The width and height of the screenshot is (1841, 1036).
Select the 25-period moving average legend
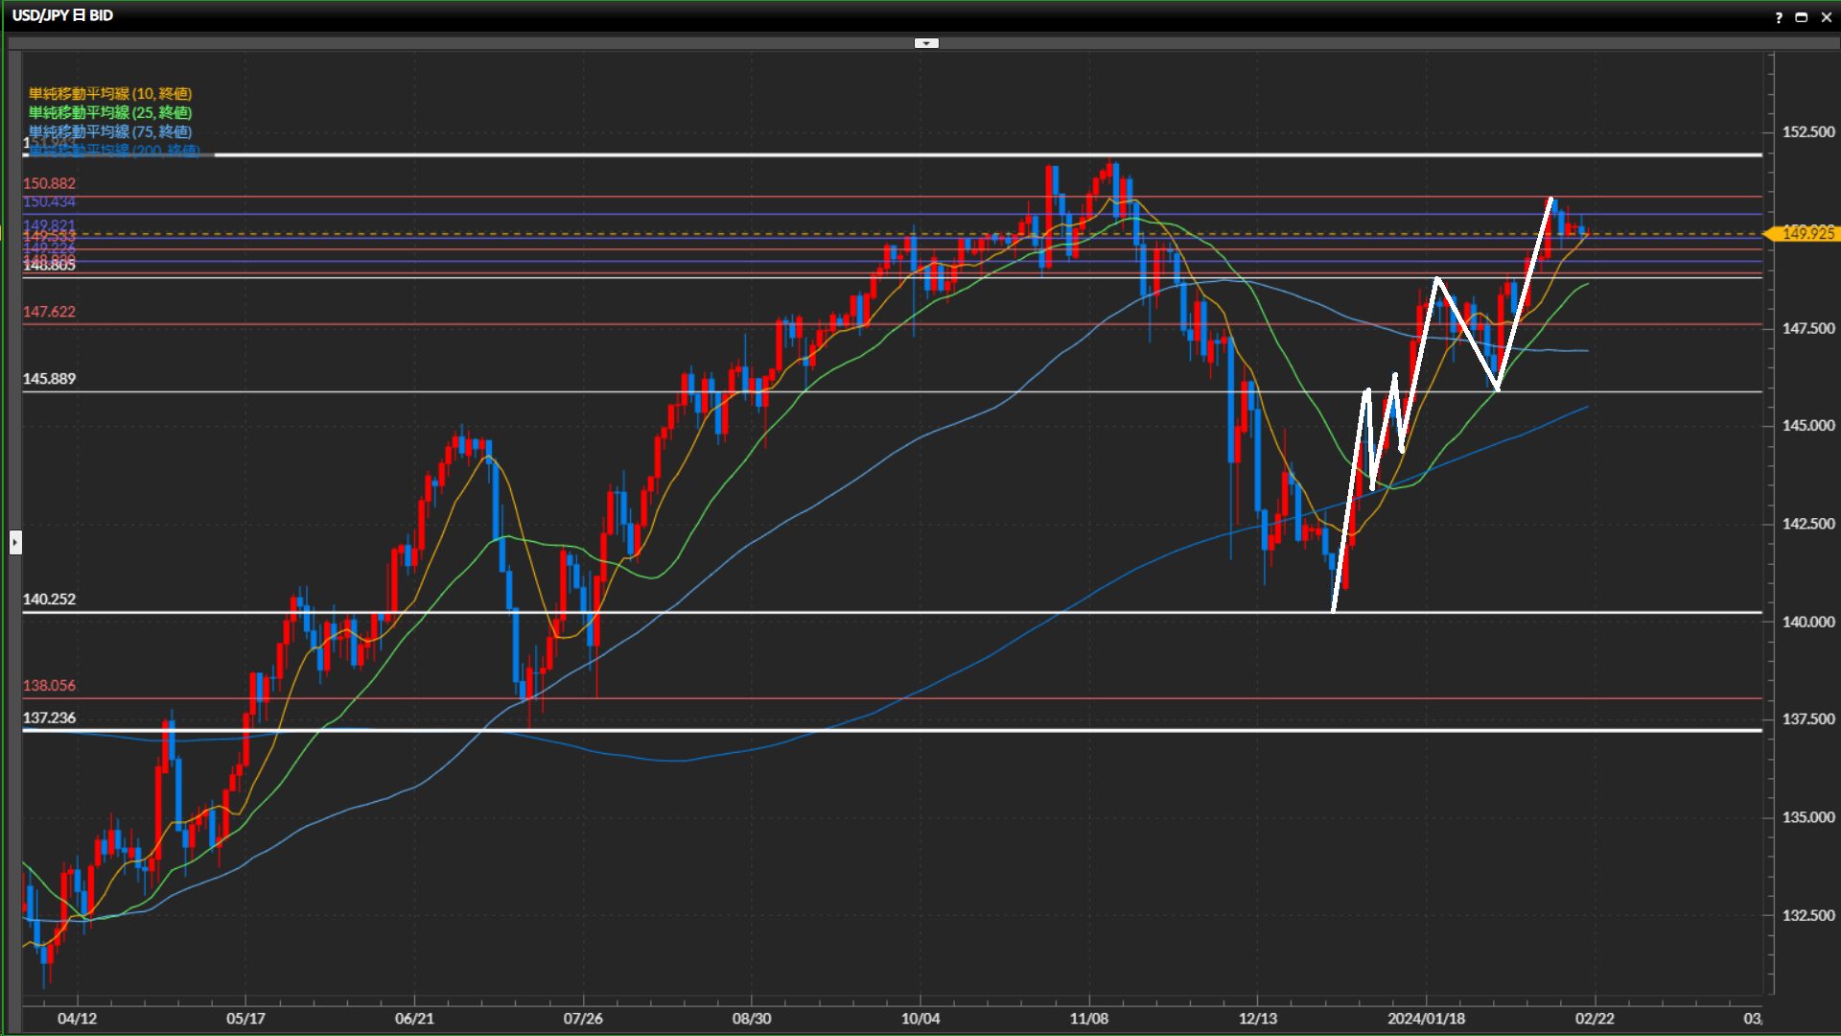110,112
